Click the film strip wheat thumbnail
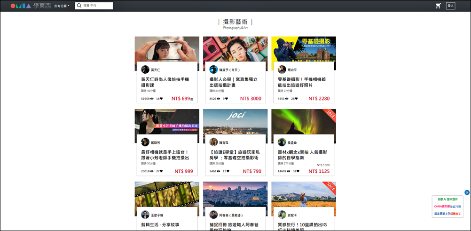The image size is (471, 231). click(167, 194)
